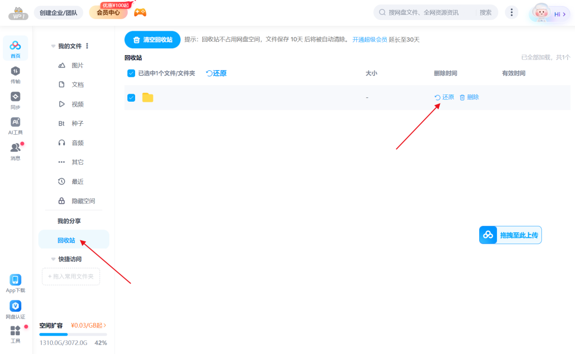
Task: Click the 清空回收站 button
Action: pos(152,40)
